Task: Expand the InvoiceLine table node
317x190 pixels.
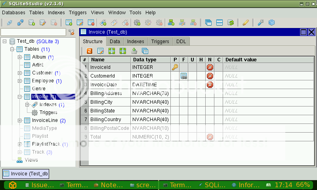Action: [x=19, y=121]
